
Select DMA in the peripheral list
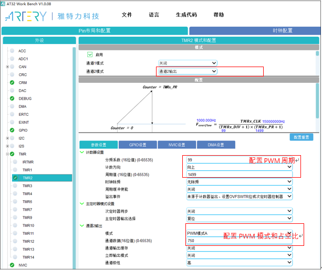pyautogui.click(x=23, y=106)
